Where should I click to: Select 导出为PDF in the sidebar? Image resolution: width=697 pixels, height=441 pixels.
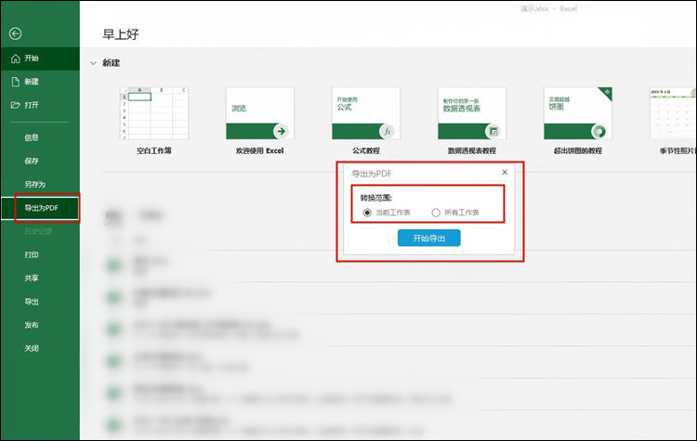point(41,208)
